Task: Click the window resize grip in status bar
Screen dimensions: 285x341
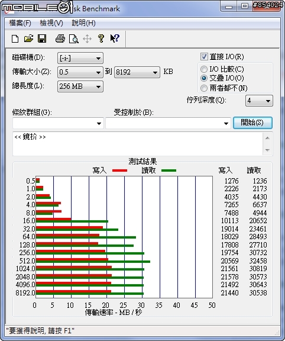Action: pyautogui.click(x=277, y=332)
